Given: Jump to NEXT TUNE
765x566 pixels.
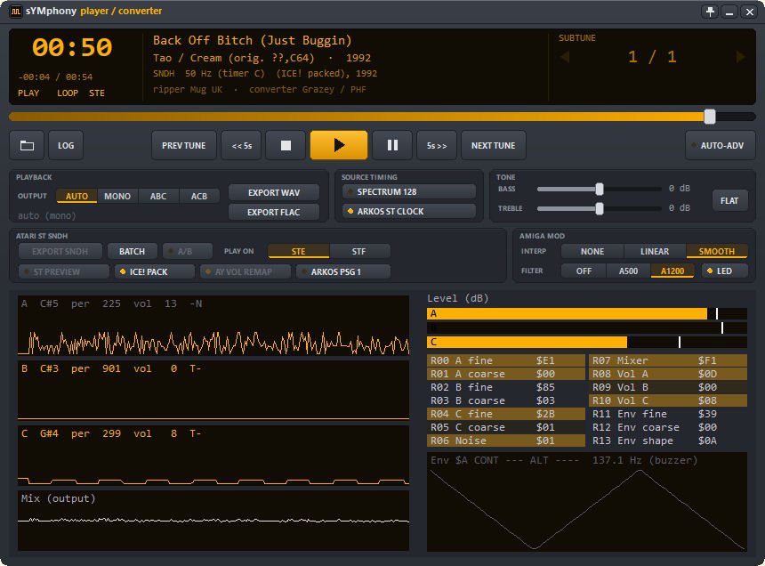Looking at the screenshot, I should 494,145.
